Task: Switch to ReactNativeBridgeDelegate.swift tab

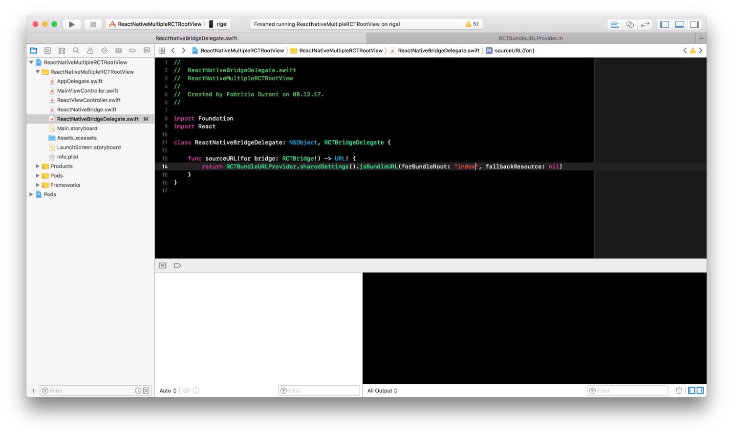Action: tap(196, 38)
